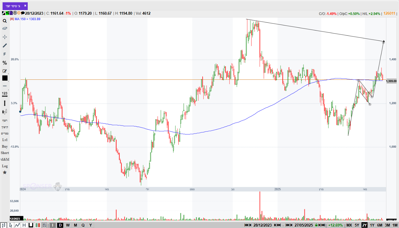Click the Short button
Image resolution: width=399 pixels, height=228 pixels.
(5, 153)
